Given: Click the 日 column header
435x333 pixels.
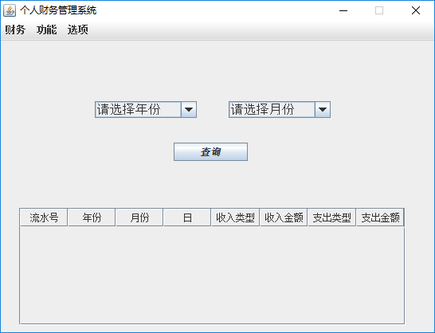Looking at the screenshot, I should click(187, 217).
